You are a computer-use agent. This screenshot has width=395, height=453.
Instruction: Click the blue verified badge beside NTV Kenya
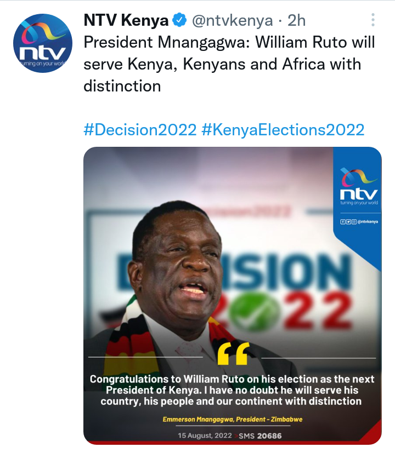(x=179, y=20)
